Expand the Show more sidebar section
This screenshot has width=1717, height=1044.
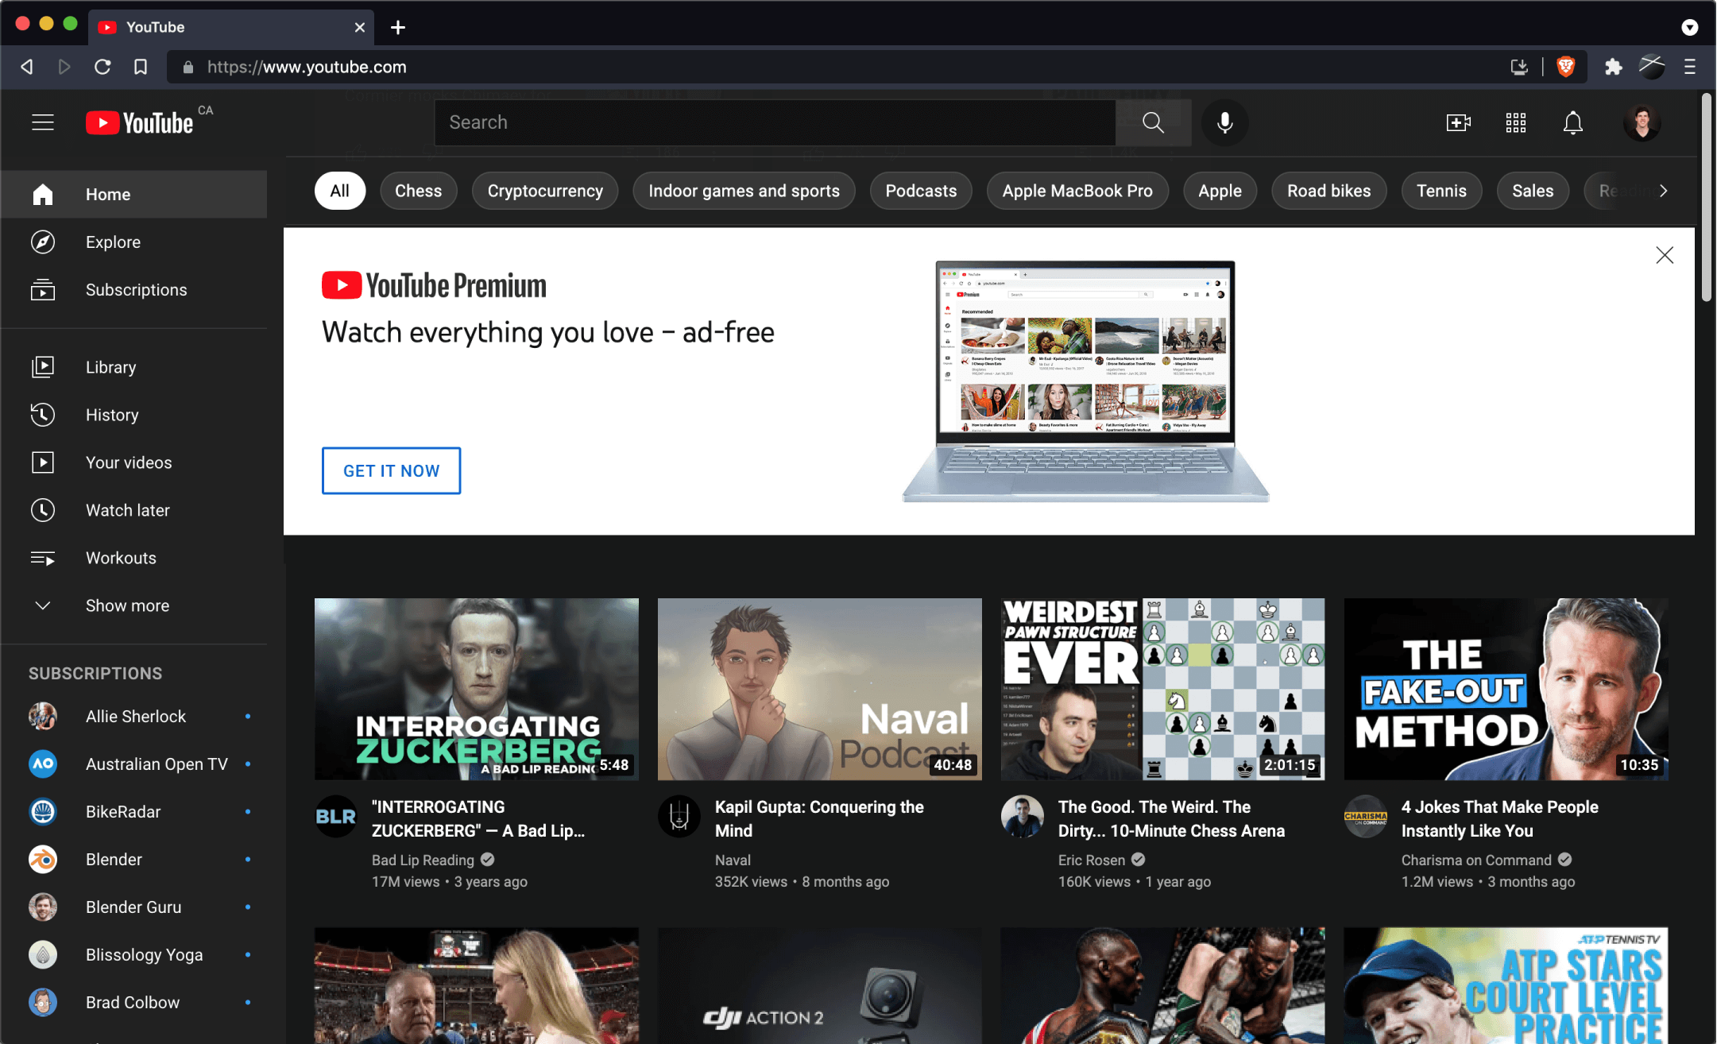[x=127, y=605]
